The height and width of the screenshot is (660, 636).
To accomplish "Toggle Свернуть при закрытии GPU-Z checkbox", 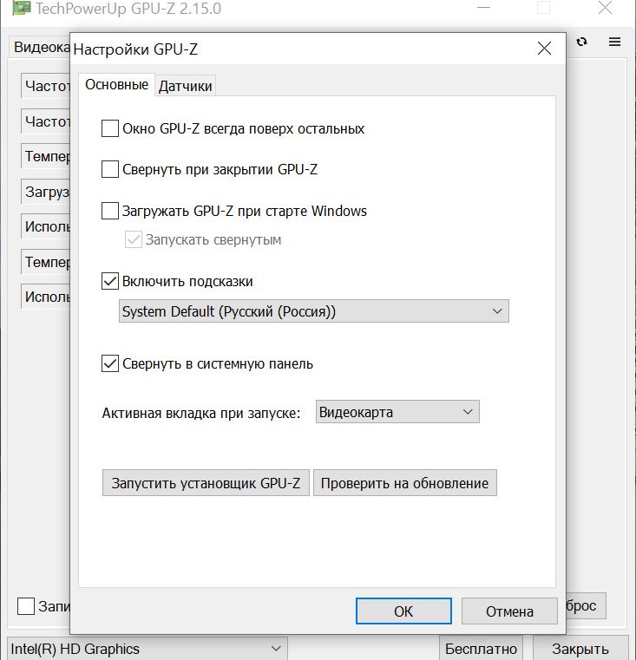I will 110,169.
